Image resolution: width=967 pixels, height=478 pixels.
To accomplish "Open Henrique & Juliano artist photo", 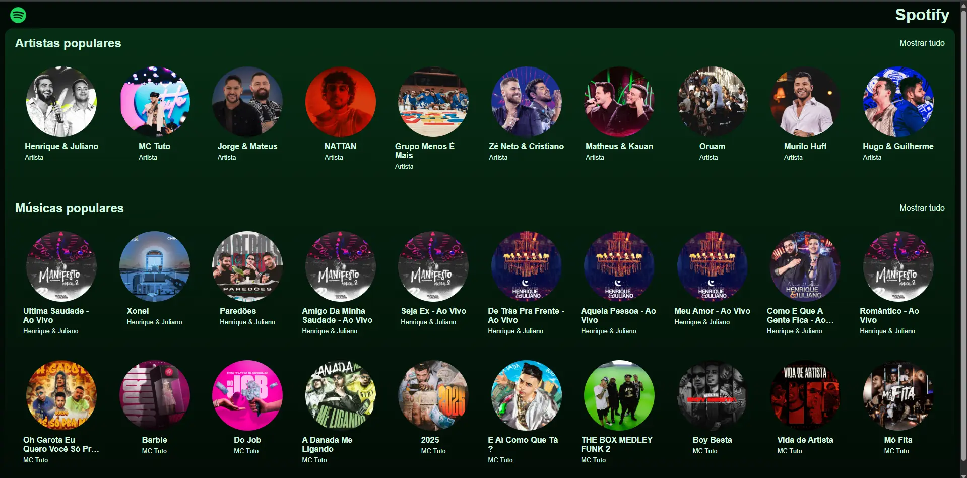I will pyautogui.click(x=61, y=102).
